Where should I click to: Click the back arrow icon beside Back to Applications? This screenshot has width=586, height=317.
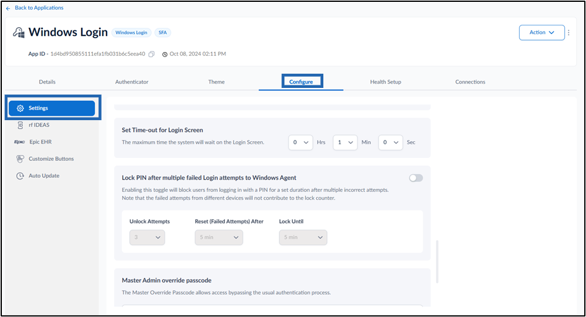(x=8, y=8)
